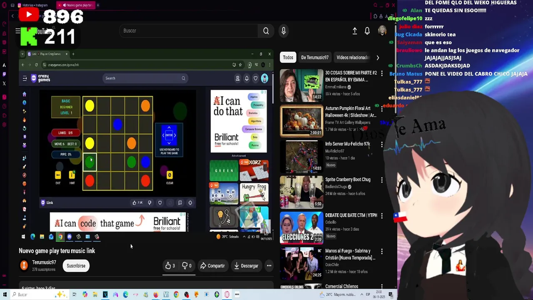Open options for Manos al Fuego video
Screen dimensions: 533x300
click(x=382, y=251)
